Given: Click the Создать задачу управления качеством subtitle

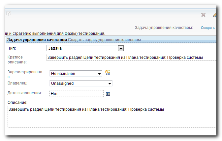Looking at the screenshot, I should click(x=104, y=40).
